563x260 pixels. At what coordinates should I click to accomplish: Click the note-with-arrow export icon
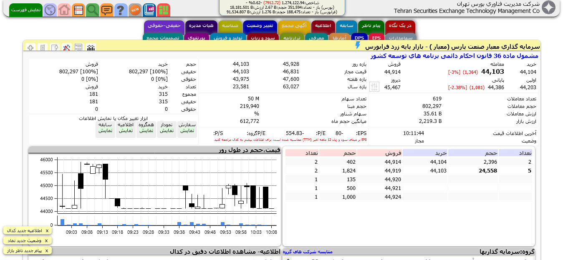tap(55, 48)
